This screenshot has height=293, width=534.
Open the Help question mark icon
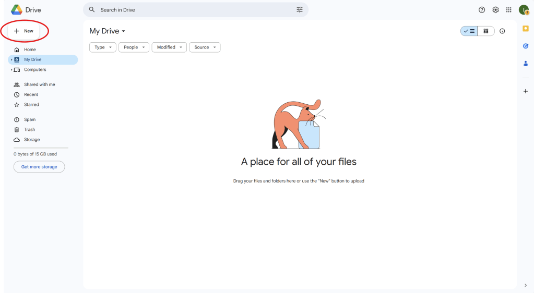(x=482, y=10)
